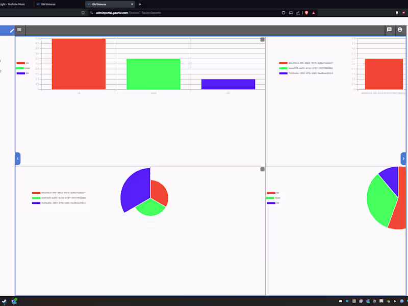
Task: Toggle the gray square on bar chart panel
Action: click(x=262, y=40)
